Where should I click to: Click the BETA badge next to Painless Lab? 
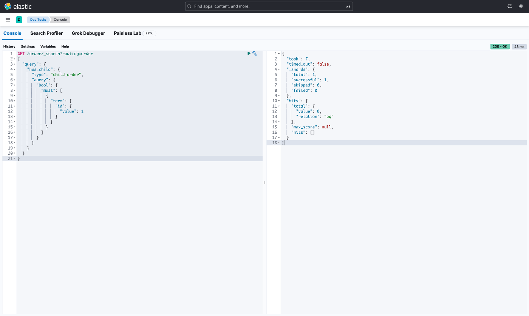149,33
